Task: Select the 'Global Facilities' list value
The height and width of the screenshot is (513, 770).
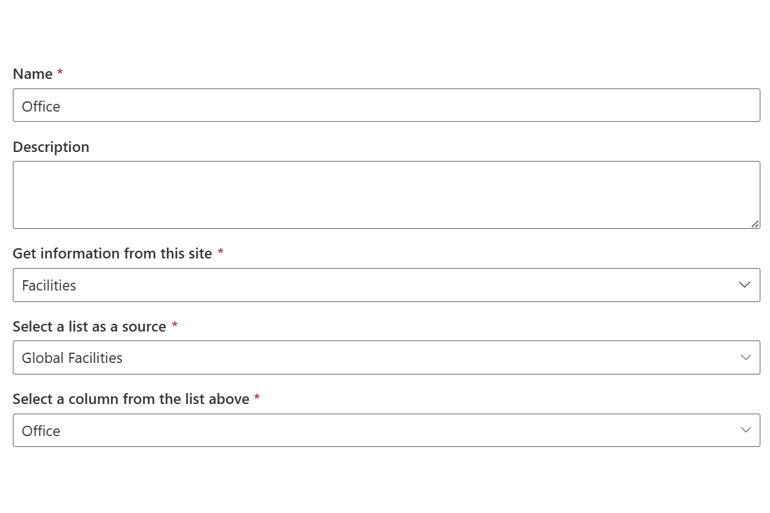Action: [72, 358]
